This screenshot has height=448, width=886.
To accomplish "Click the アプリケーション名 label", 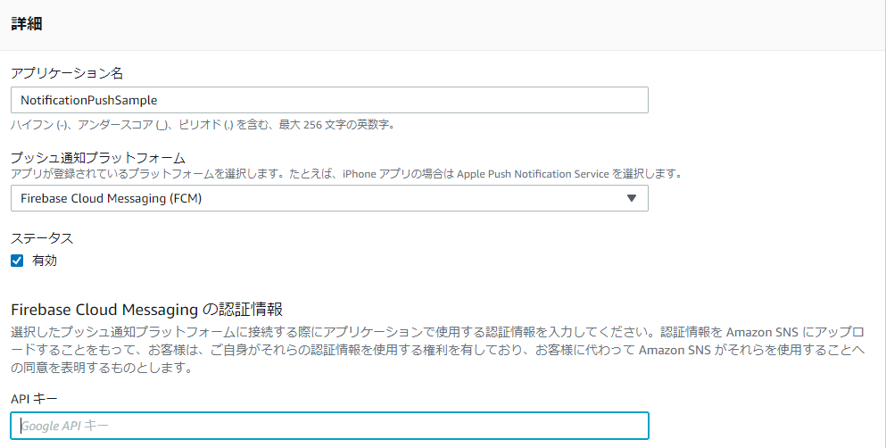I will click(x=67, y=73).
